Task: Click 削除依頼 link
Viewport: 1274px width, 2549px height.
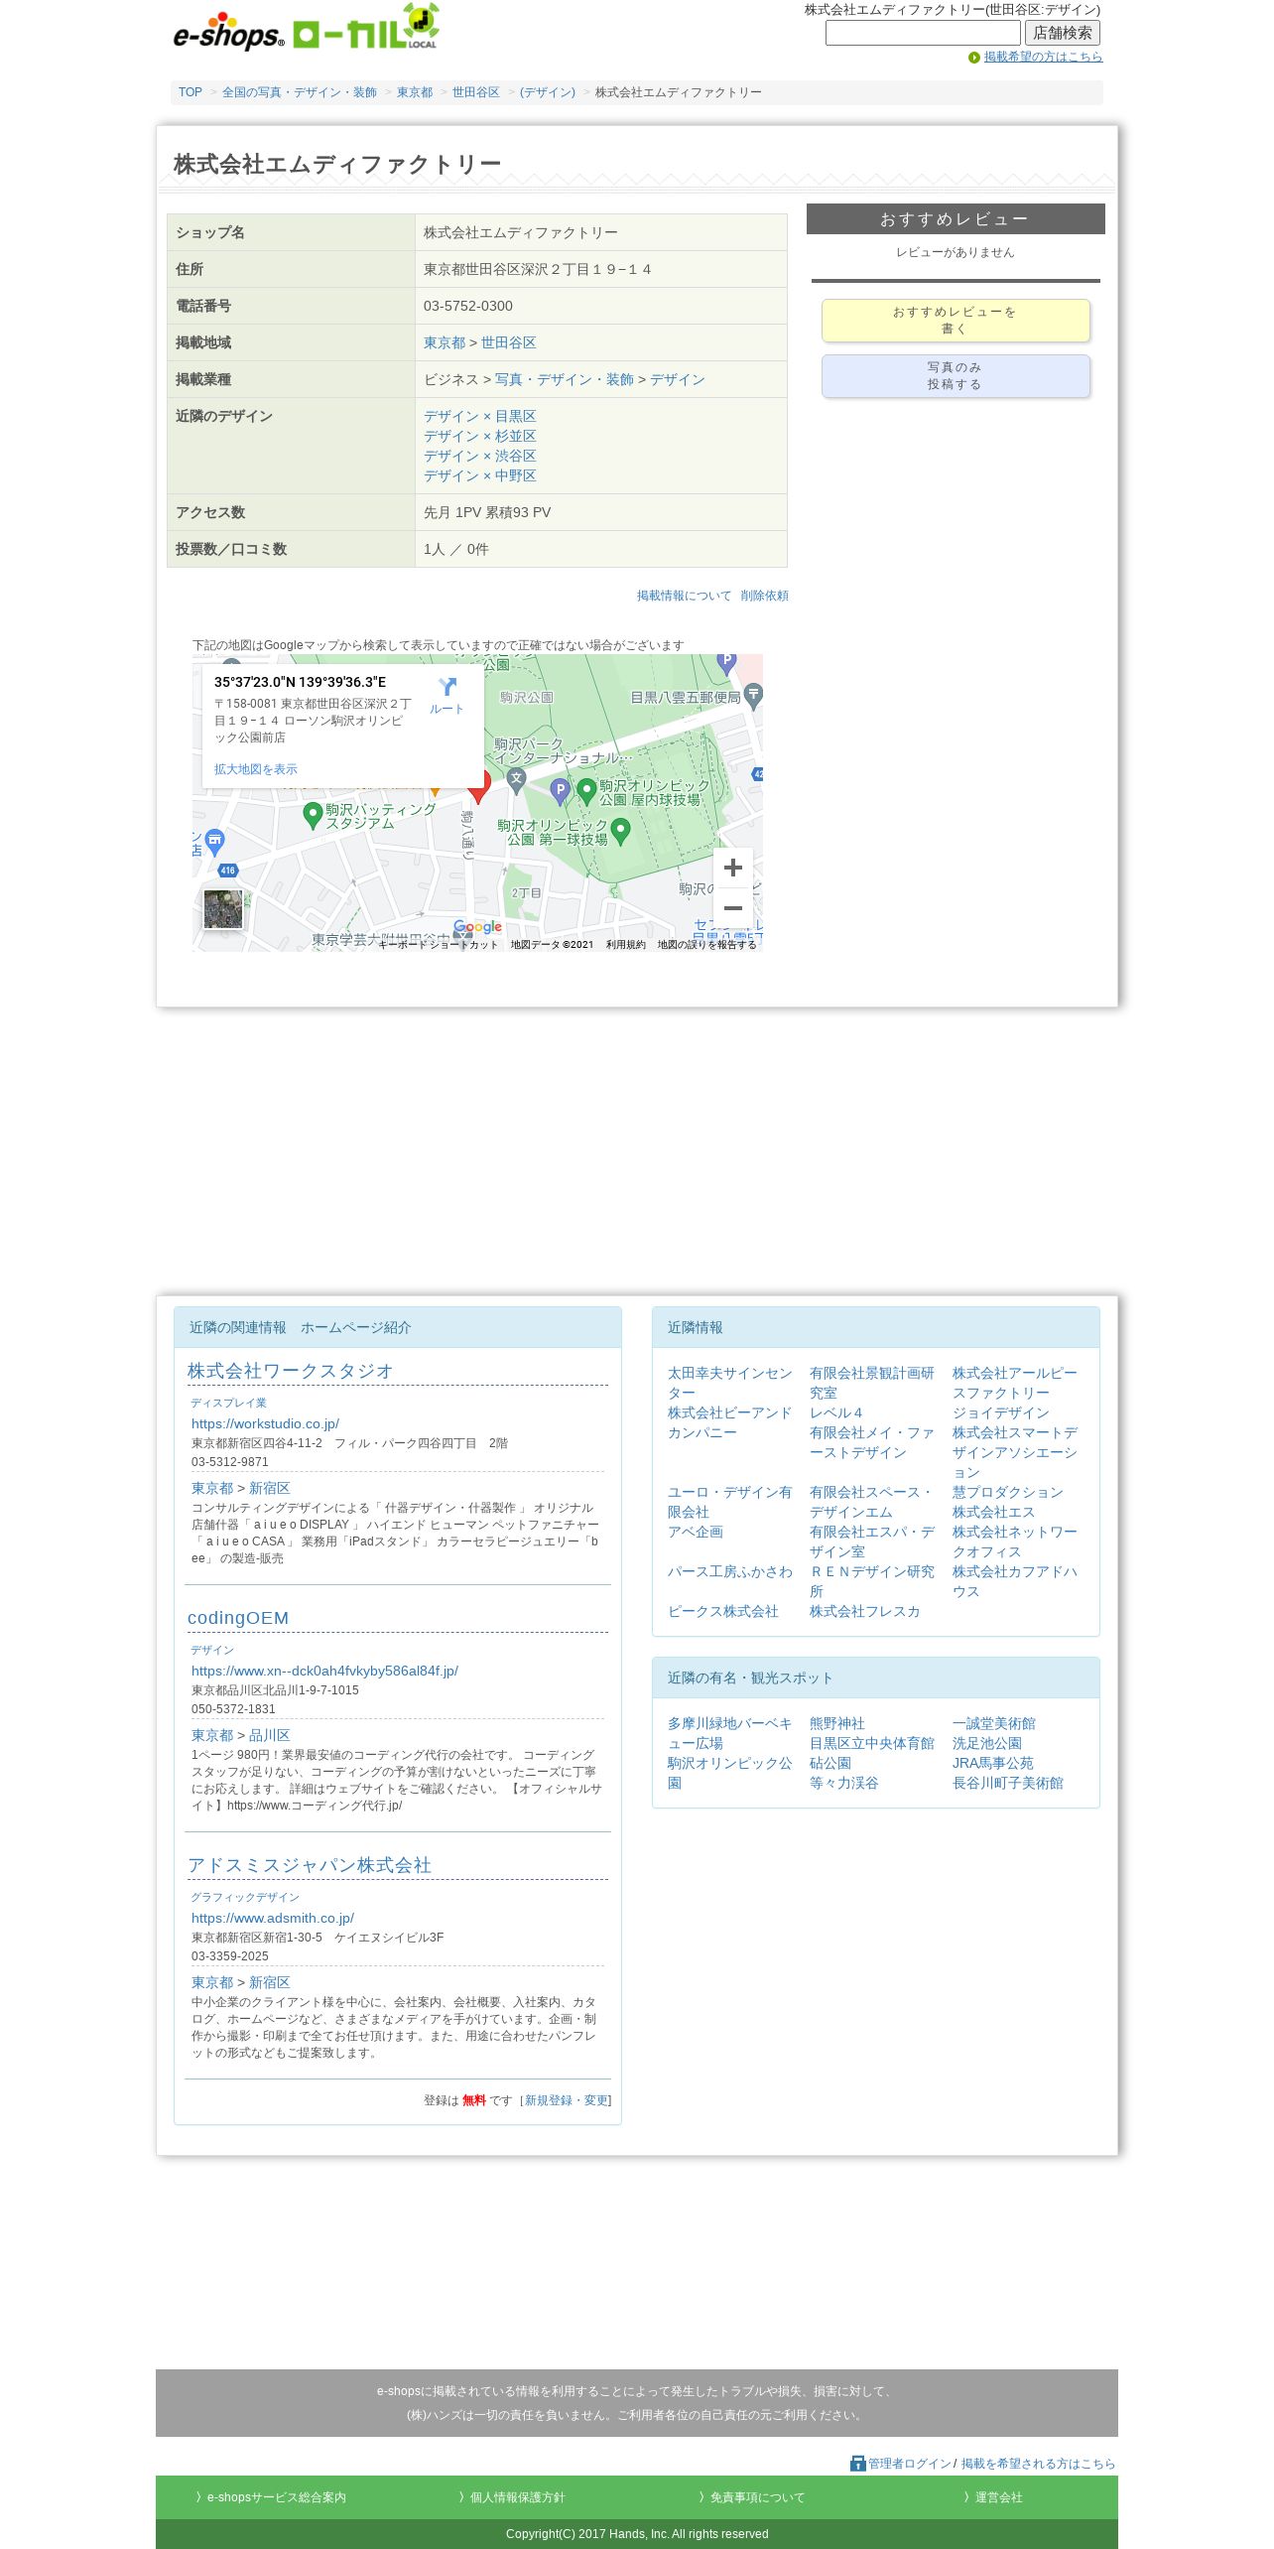Action: pos(764,596)
